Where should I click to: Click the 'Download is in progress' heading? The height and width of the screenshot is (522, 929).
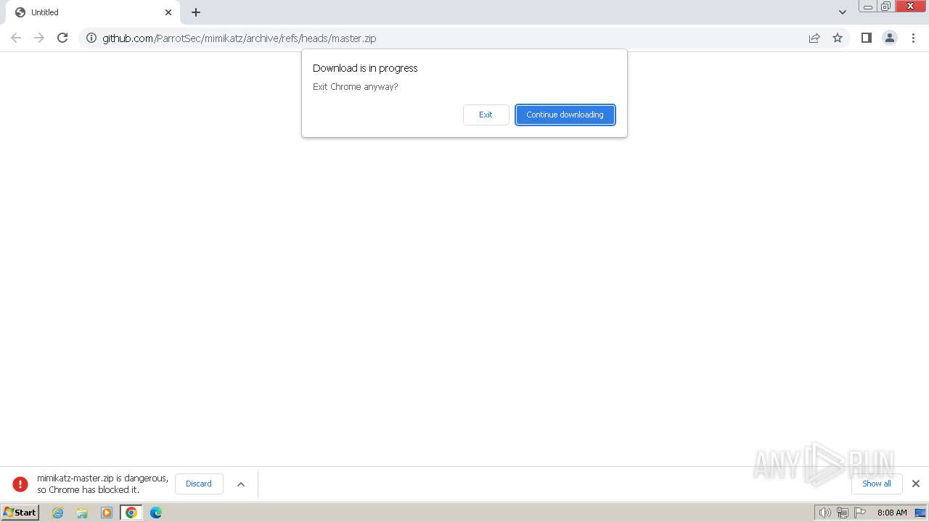(365, 68)
